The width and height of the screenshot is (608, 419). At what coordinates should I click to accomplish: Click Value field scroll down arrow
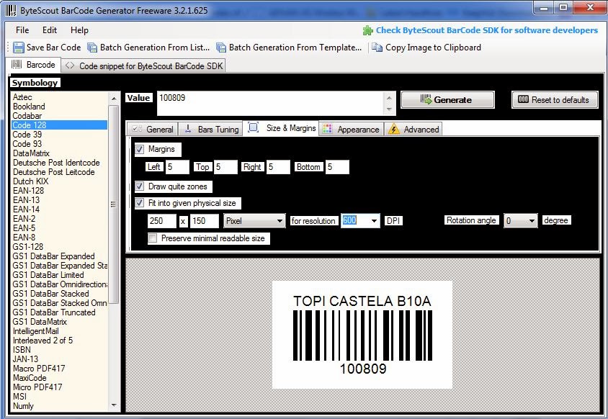click(x=389, y=109)
